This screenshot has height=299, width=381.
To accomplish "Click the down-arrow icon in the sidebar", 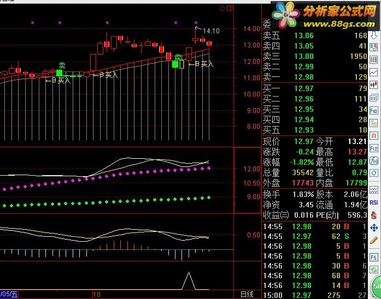I will tap(374, 35).
